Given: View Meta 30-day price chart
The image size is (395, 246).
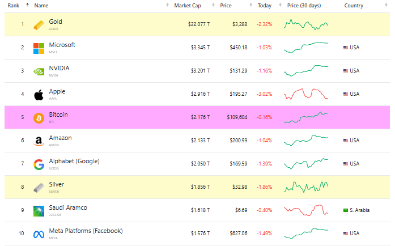Looking at the screenshot, I should (x=306, y=234).
